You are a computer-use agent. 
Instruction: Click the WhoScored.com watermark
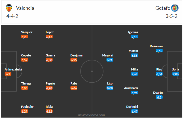click(x=92, y=115)
